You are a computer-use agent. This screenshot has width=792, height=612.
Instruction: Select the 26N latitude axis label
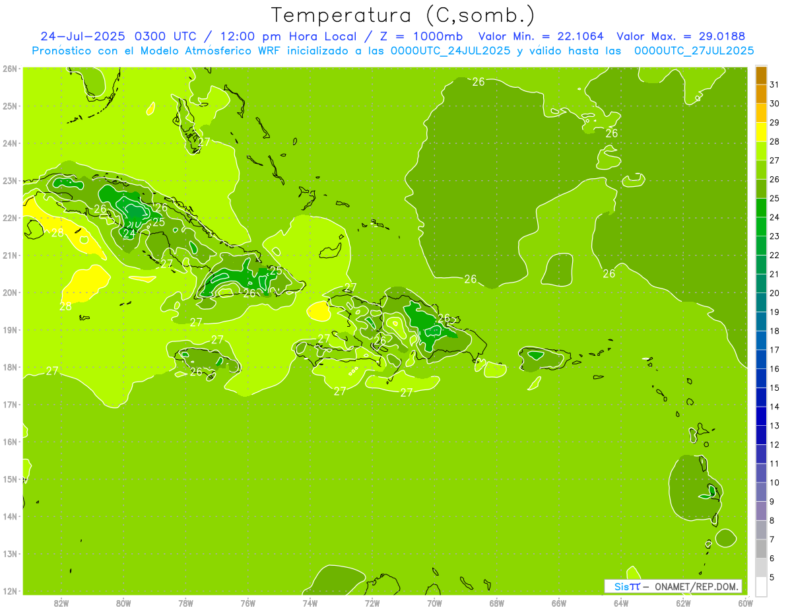coord(9,69)
